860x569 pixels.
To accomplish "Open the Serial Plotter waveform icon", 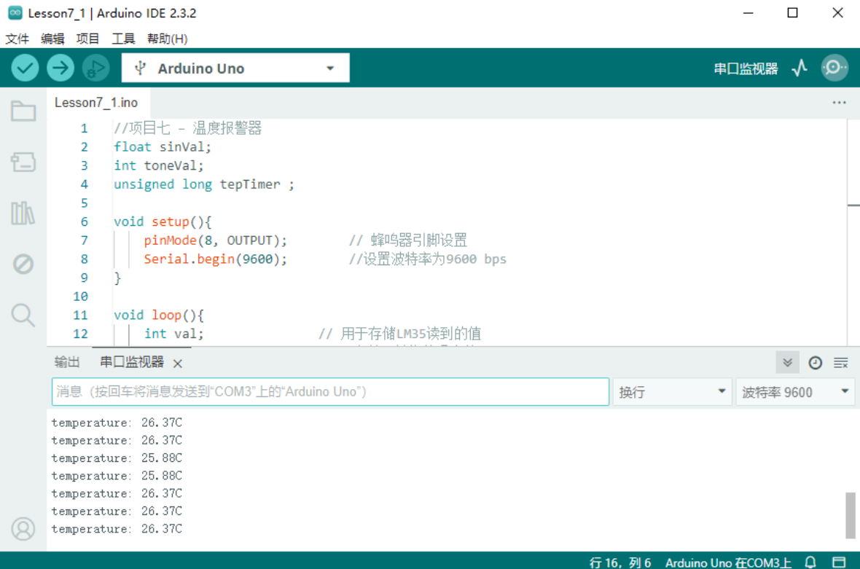I will 800,68.
